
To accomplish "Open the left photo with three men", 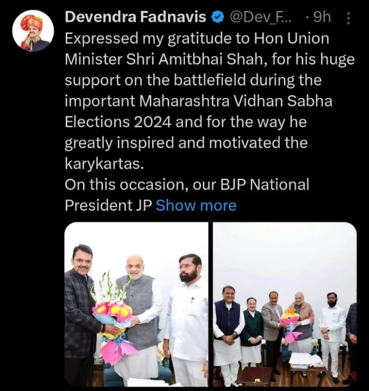I will pos(136,304).
